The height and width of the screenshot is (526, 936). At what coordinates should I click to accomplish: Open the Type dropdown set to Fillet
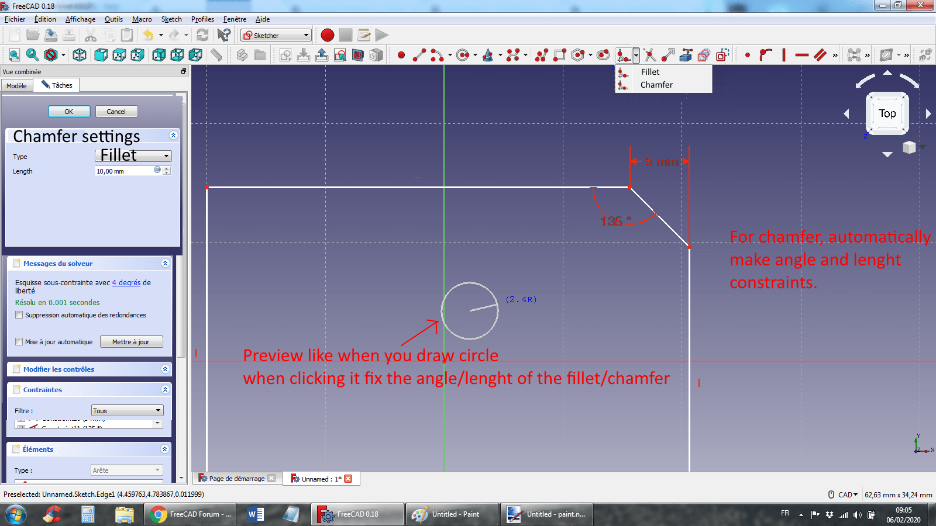pos(133,155)
